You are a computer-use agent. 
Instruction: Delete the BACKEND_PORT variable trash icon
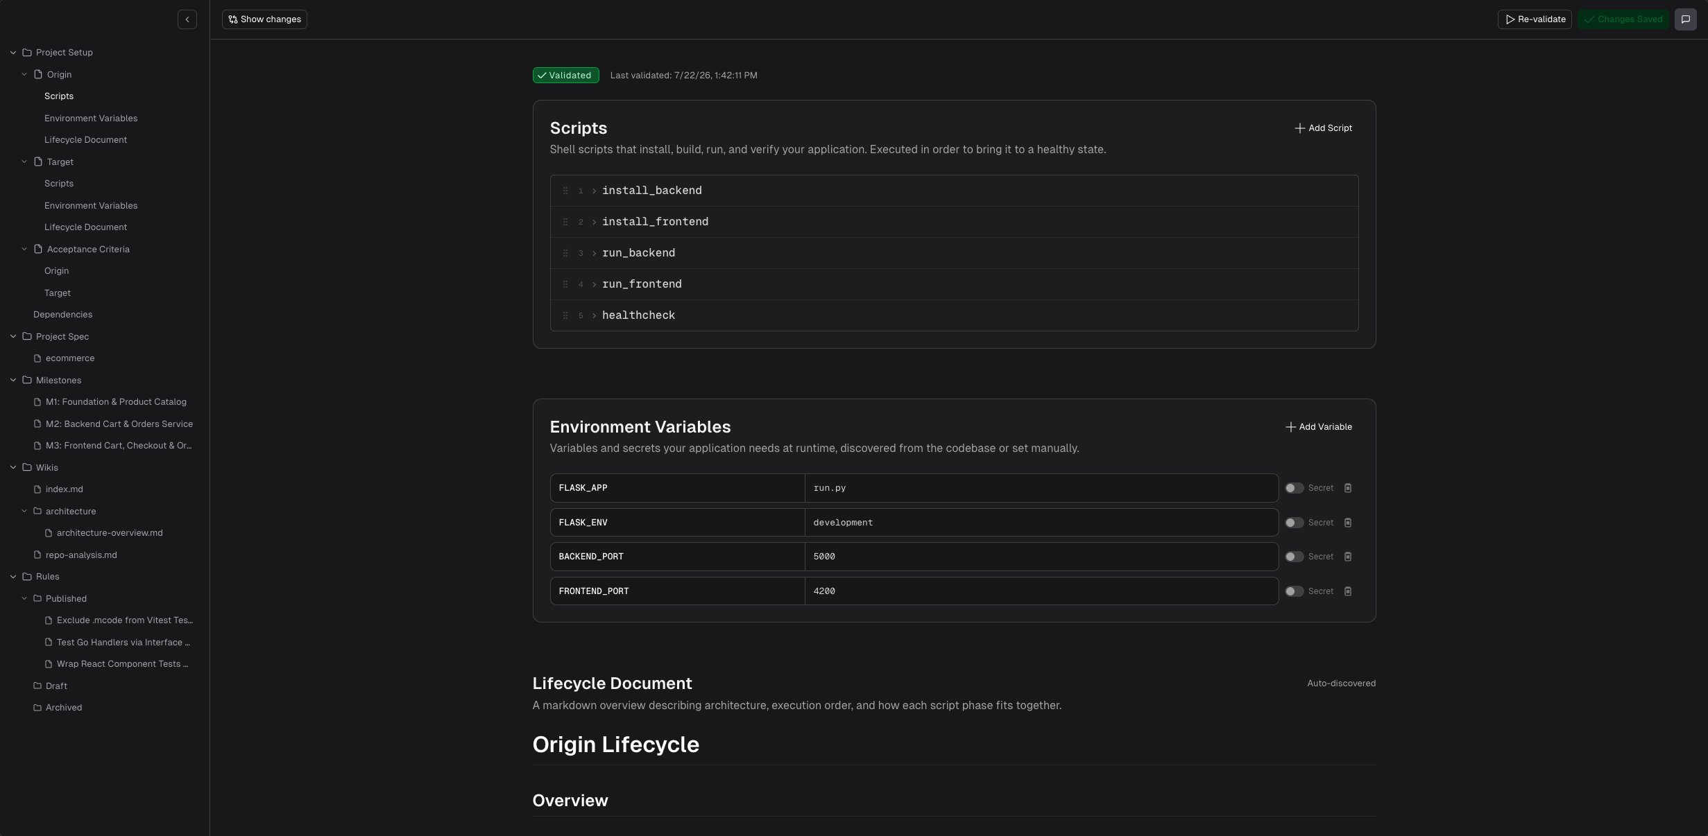[1347, 557]
